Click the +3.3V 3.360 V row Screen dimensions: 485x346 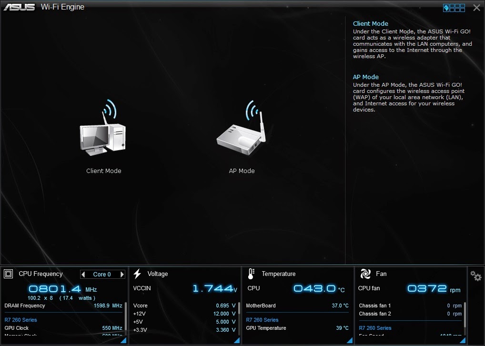point(184,330)
